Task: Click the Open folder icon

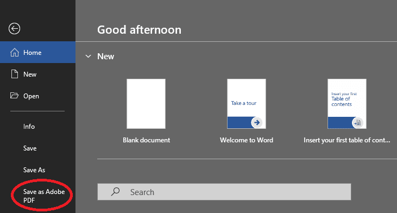Action: (x=15, y=96)
